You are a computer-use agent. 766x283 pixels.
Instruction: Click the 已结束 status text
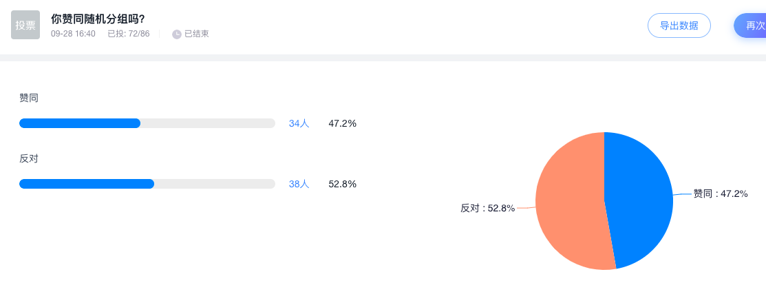pyautogui.click(x=197, y=34)
